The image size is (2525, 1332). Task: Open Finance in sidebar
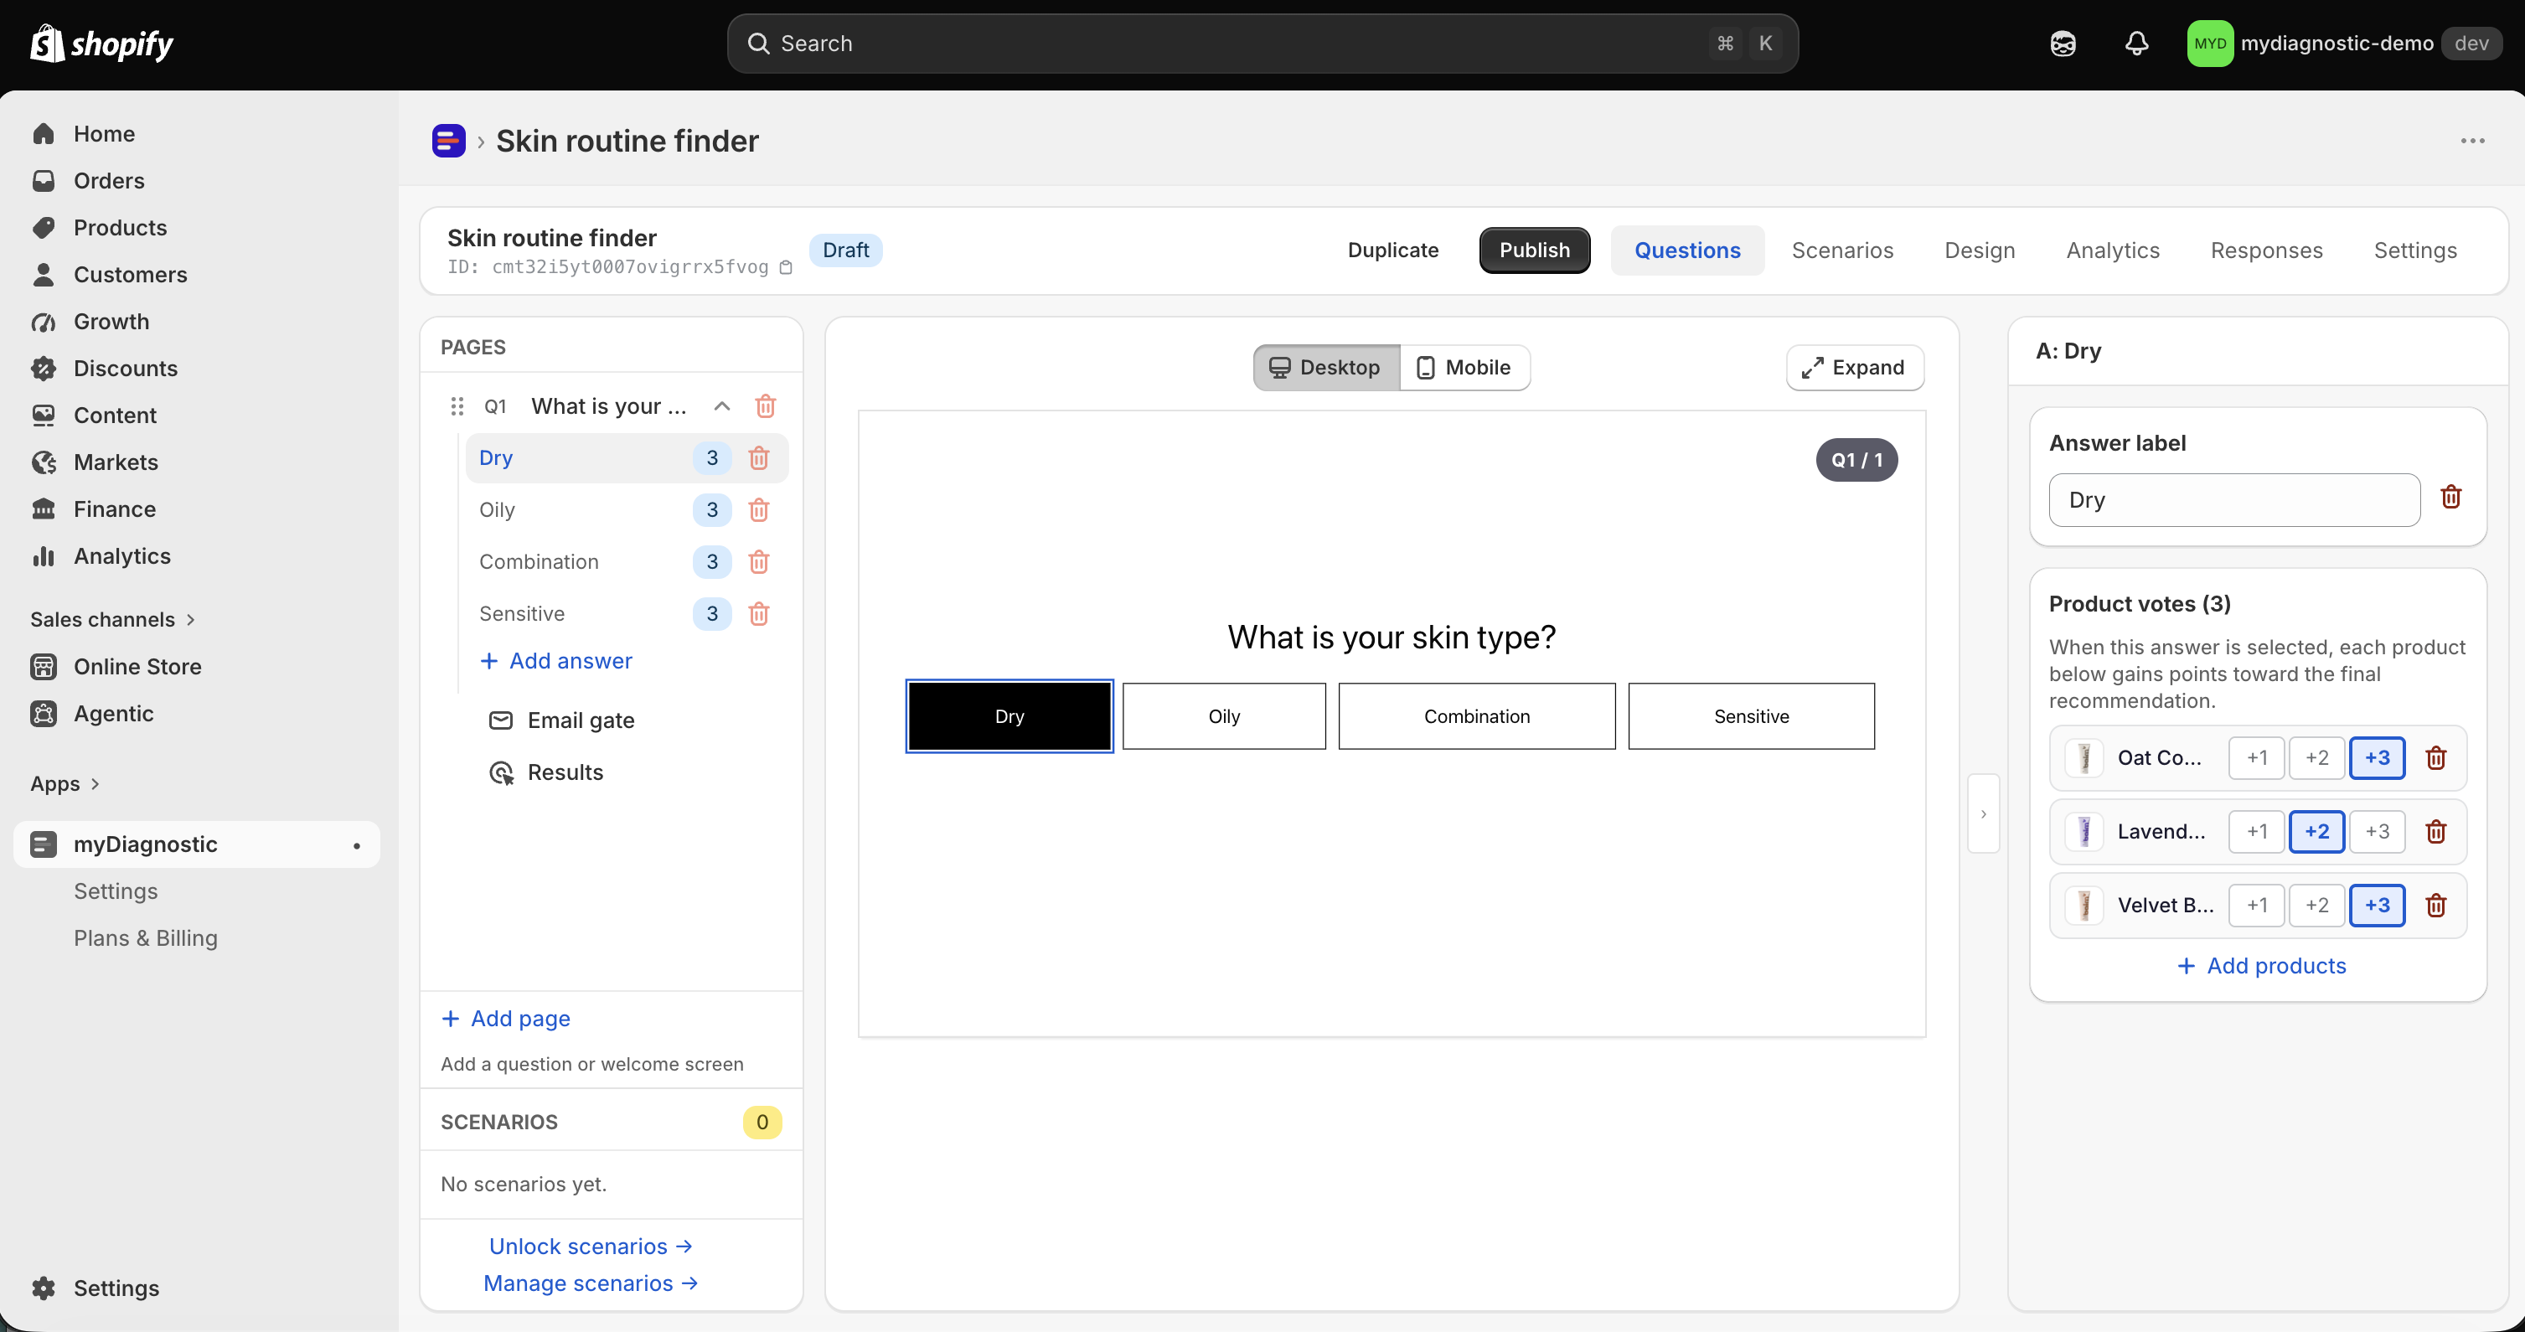pos(196,509)
